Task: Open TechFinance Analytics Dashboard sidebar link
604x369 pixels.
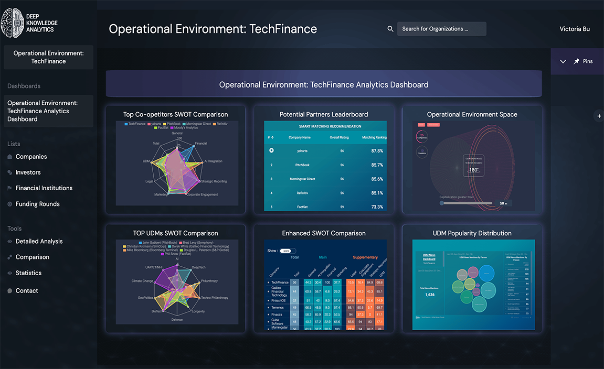Action: point(48,111)
